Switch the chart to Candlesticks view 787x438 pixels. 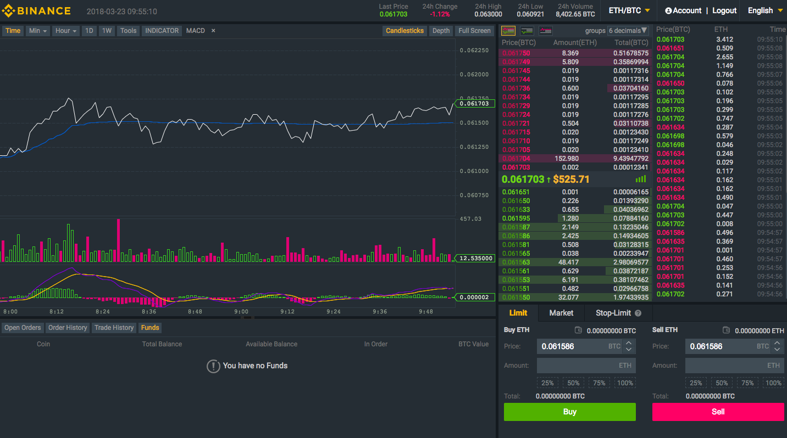pos(404,31)
